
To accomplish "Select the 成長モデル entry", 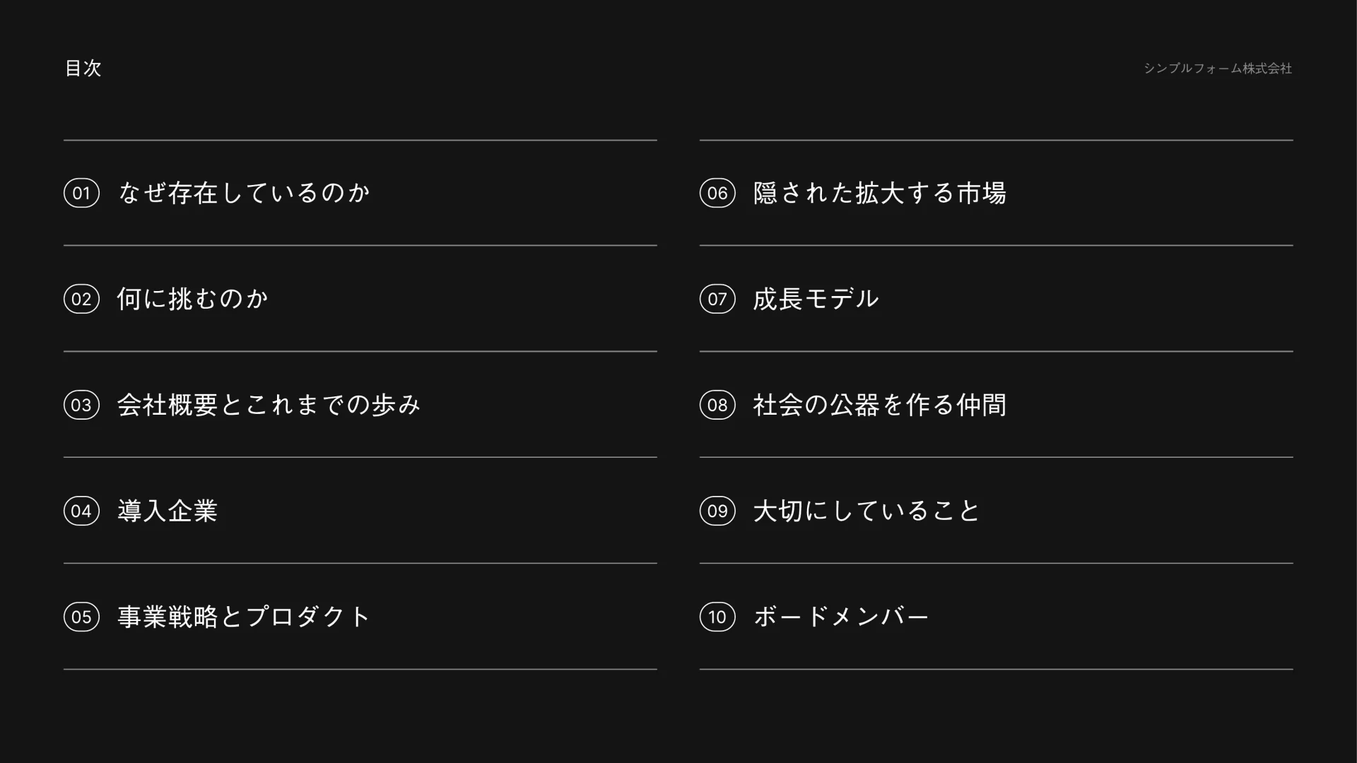I will (x=816, y=299).
